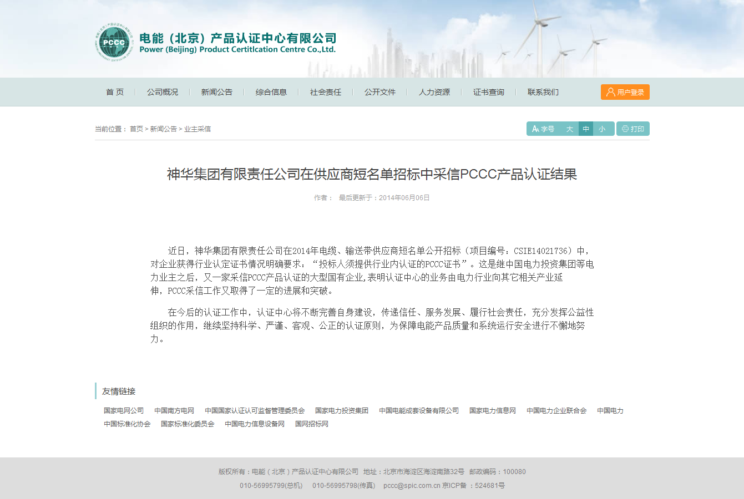Click the fax number 010-56995798(传真)
The height and width of the screenshot is (499, 744).
click(x=344, y=486)
